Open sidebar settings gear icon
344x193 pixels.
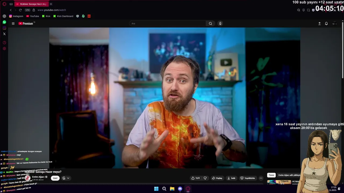point(4,49)
